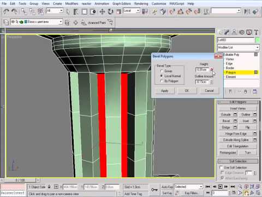Open the Utilities command panel tab
Image resolution: width=262 pixels, height=197 pixels.
[256, 32]
